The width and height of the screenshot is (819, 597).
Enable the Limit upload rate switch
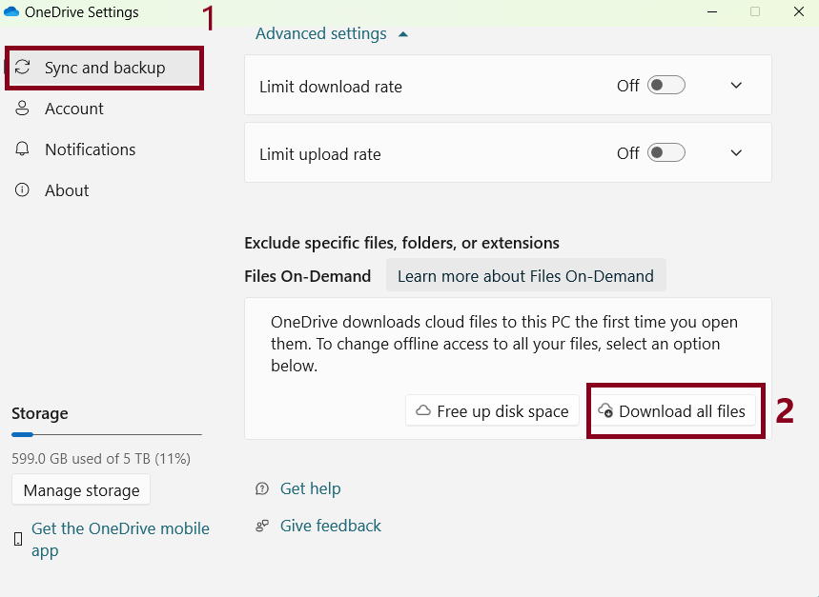(665, 153)
